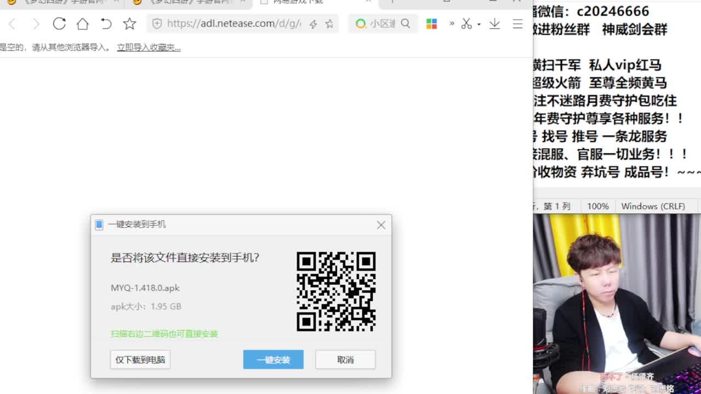Viewport: 701px width, 394px height.
Task: Click the 是否将该文件直接安装到手机? prompt text
Action: (x=185, y=258)
